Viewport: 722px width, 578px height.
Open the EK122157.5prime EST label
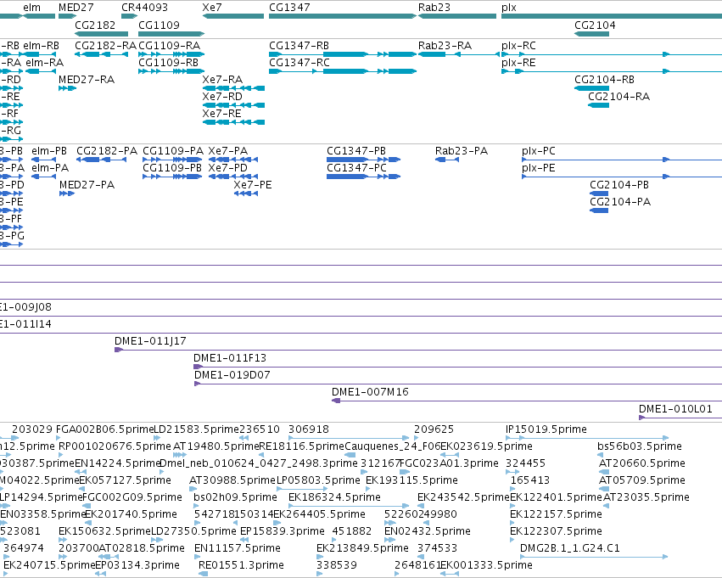click(556, 515)
